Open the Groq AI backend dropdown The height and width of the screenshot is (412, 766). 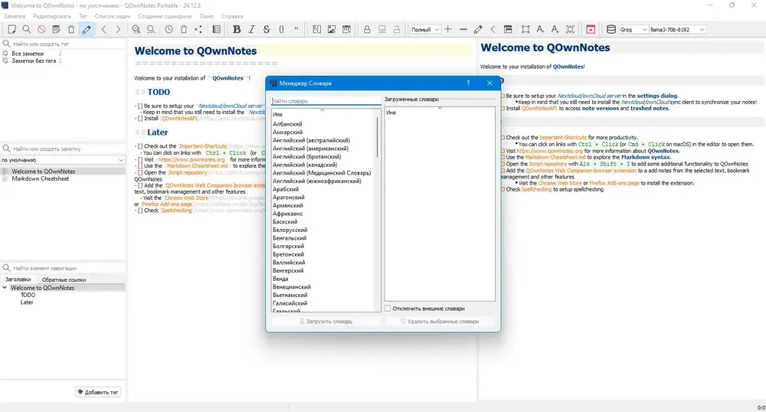coord(633,29)
